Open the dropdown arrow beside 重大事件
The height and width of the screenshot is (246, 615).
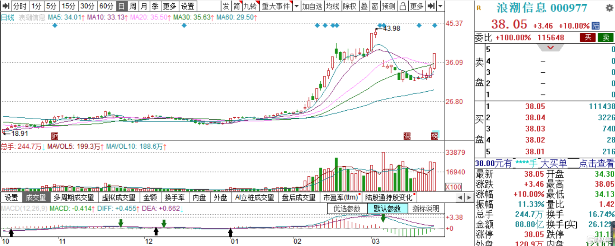click(296, 6)
